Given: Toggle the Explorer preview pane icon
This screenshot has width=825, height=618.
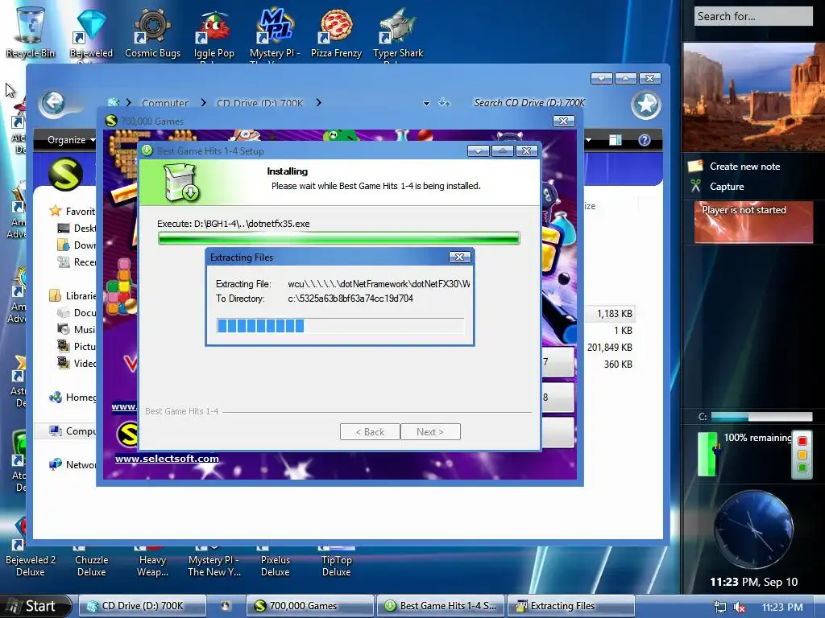Looking at the screenshot, I should click(x=615, y=140).
